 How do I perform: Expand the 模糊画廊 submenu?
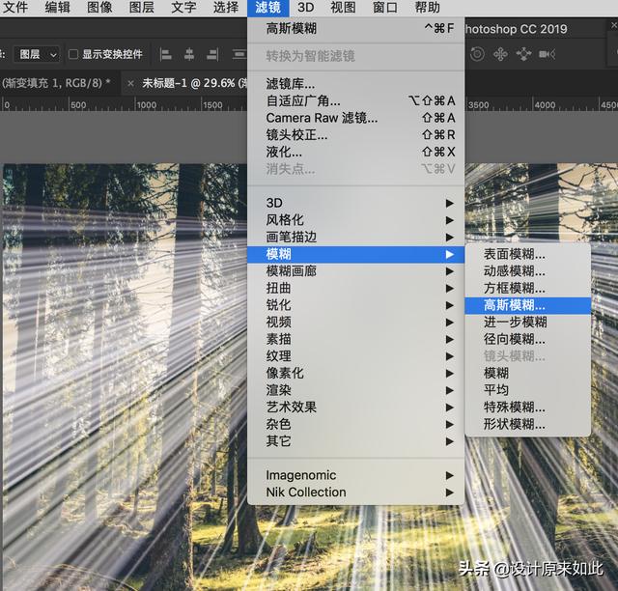[x=356, y=271]
